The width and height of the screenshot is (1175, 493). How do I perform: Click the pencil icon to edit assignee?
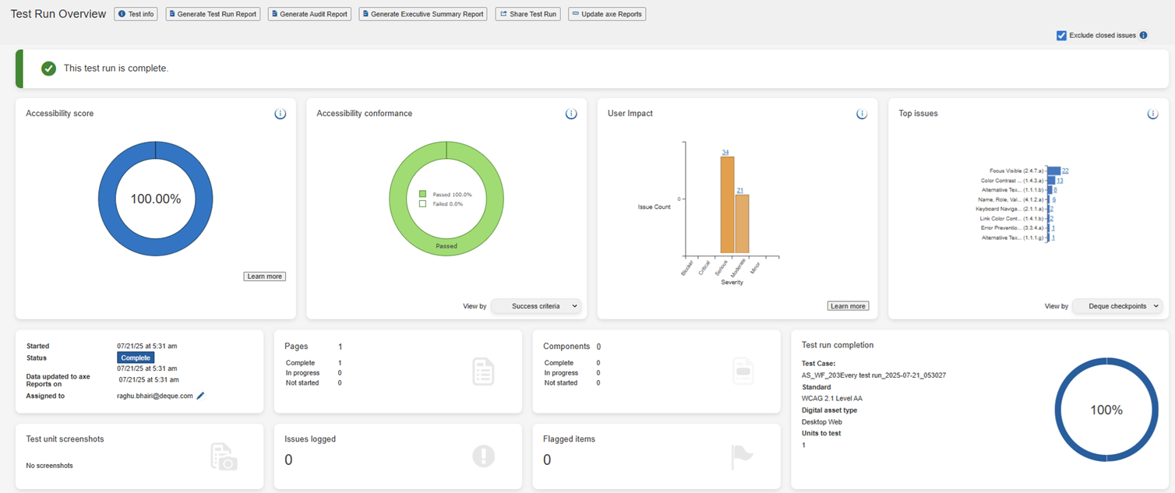coord(200,396)
